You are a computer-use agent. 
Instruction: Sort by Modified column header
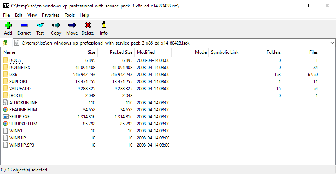[x=153, y=52]
